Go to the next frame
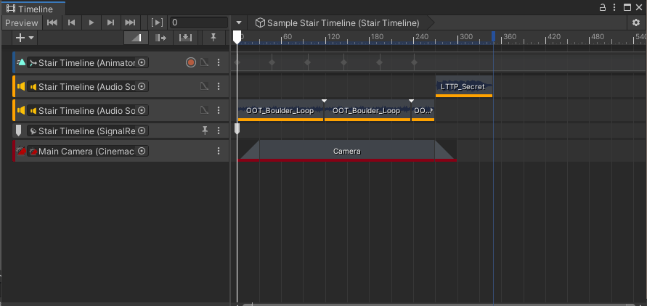647x306 pixels. point(110,22)
